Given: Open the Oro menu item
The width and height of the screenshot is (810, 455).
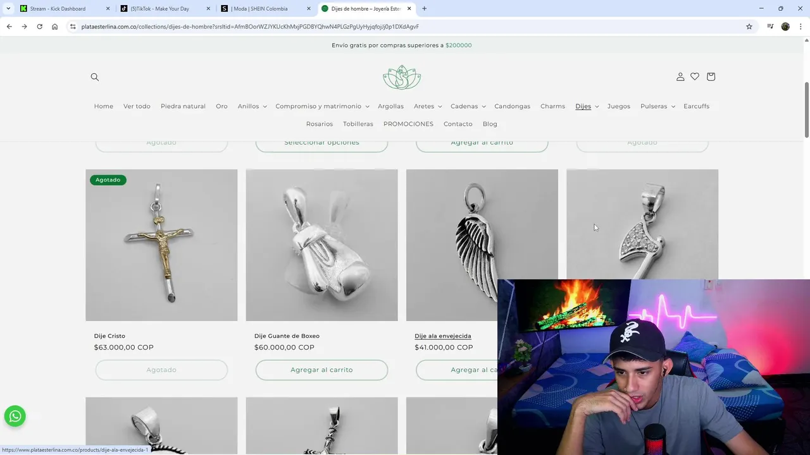Looking at the screenshot, I should click(x=221, y=106).
